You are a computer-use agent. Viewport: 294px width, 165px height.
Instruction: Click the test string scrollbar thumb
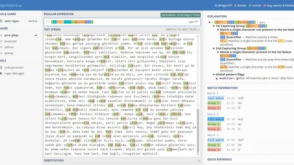coord(198,131)
